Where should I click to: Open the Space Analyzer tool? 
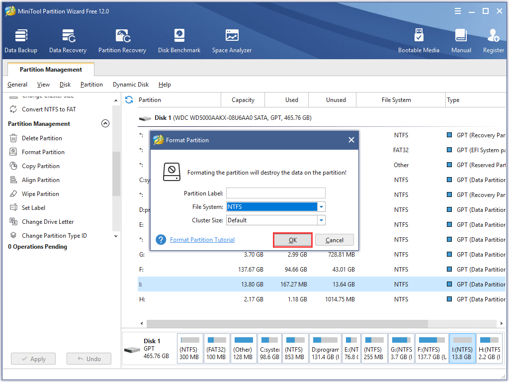232,41
